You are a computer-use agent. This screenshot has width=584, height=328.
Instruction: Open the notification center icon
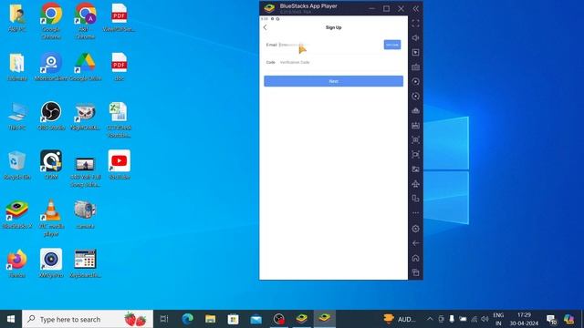(551, 319)
